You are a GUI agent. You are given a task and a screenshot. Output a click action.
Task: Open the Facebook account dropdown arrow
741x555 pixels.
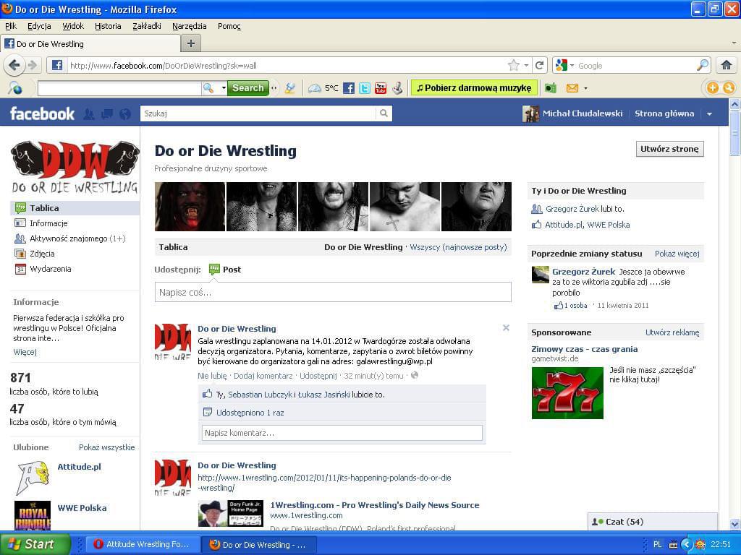point(709,114)
